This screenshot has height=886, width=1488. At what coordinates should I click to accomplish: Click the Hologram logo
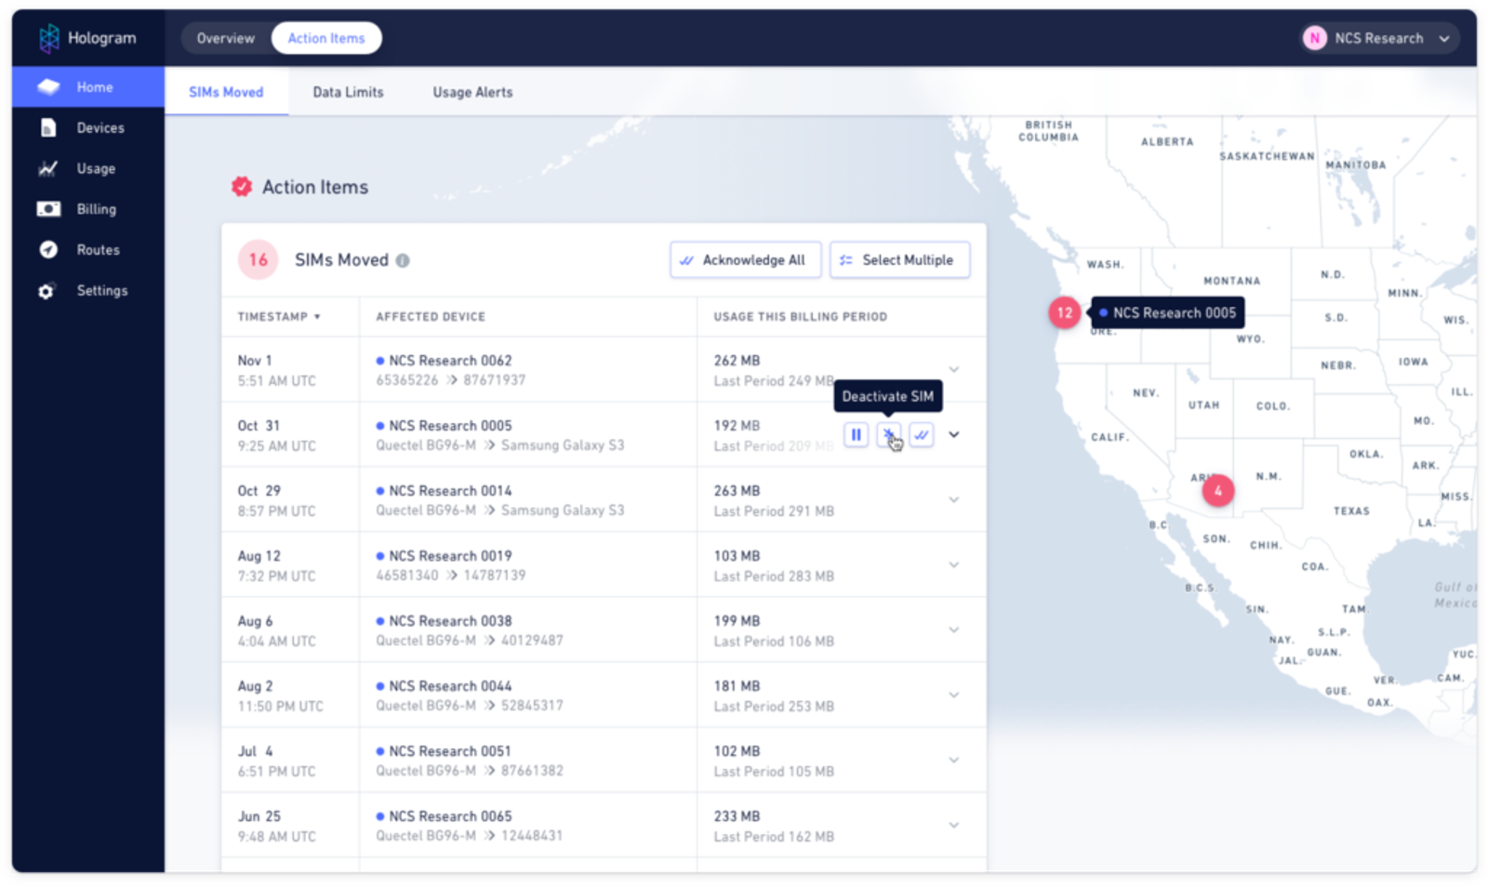point(87,38)
